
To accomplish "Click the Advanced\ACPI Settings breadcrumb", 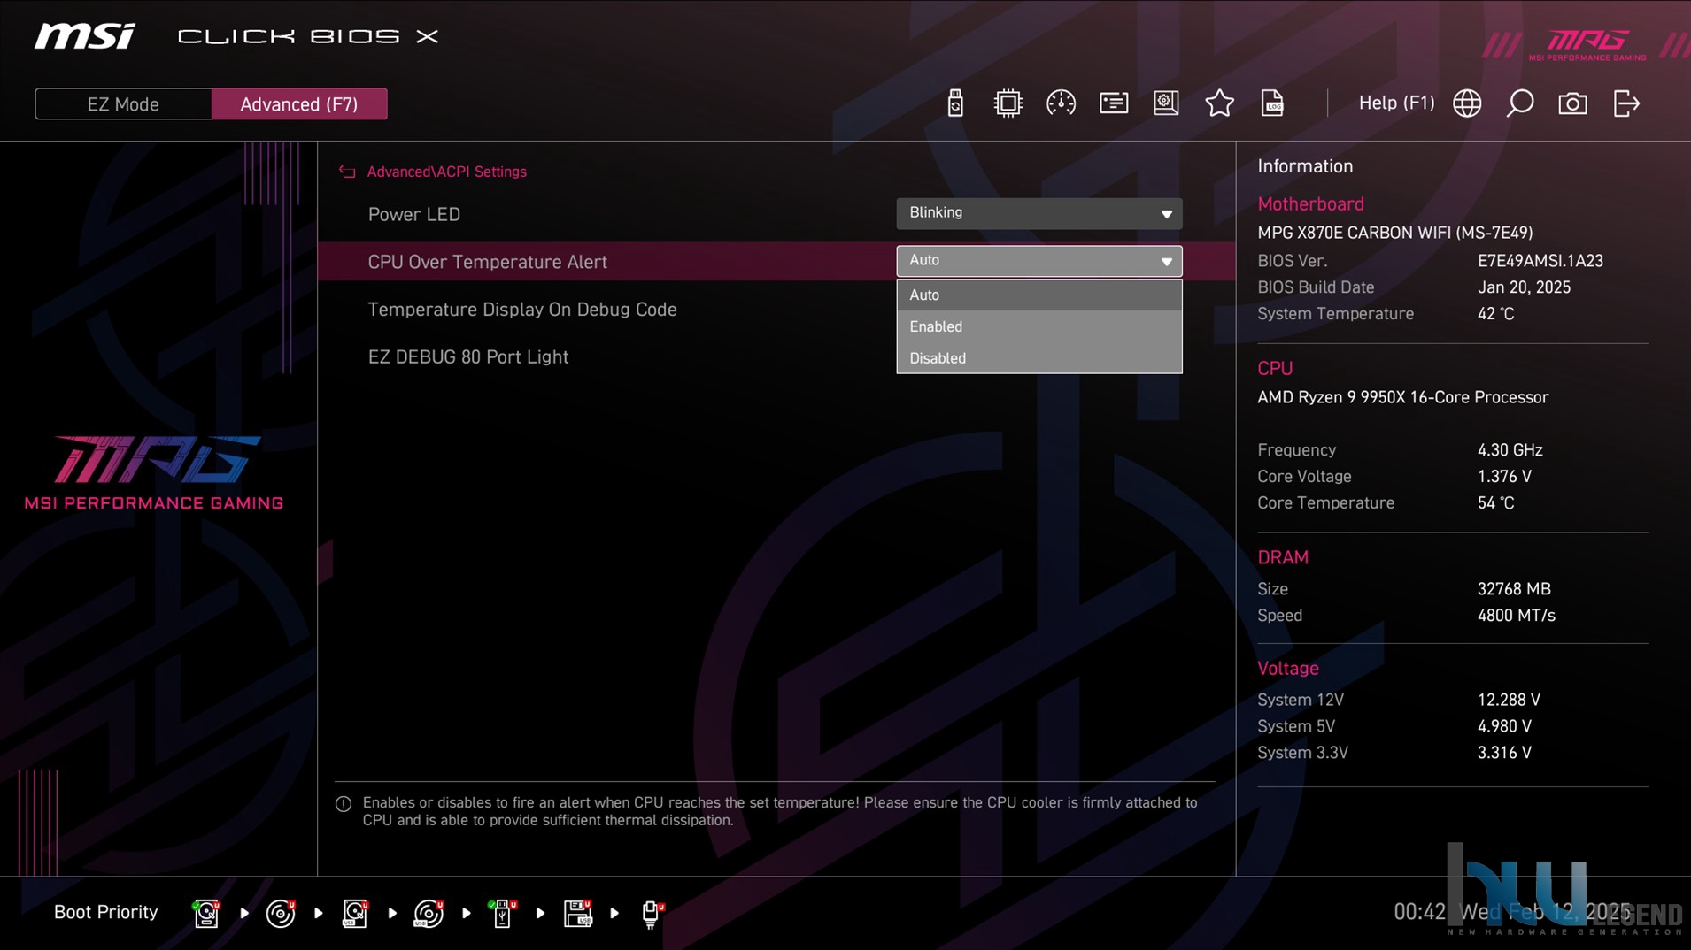I will click(x=446, y=172).
